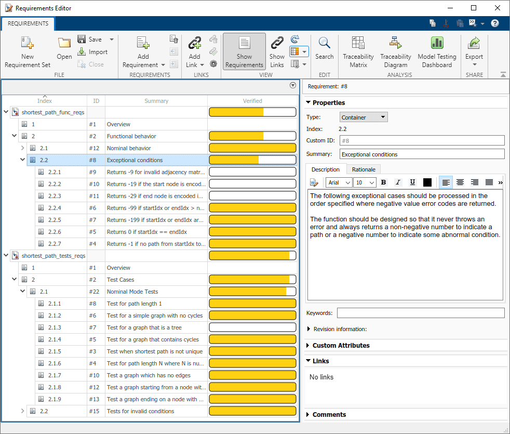Click the Open folder icon
510x434 pixels.
[64, 44]
